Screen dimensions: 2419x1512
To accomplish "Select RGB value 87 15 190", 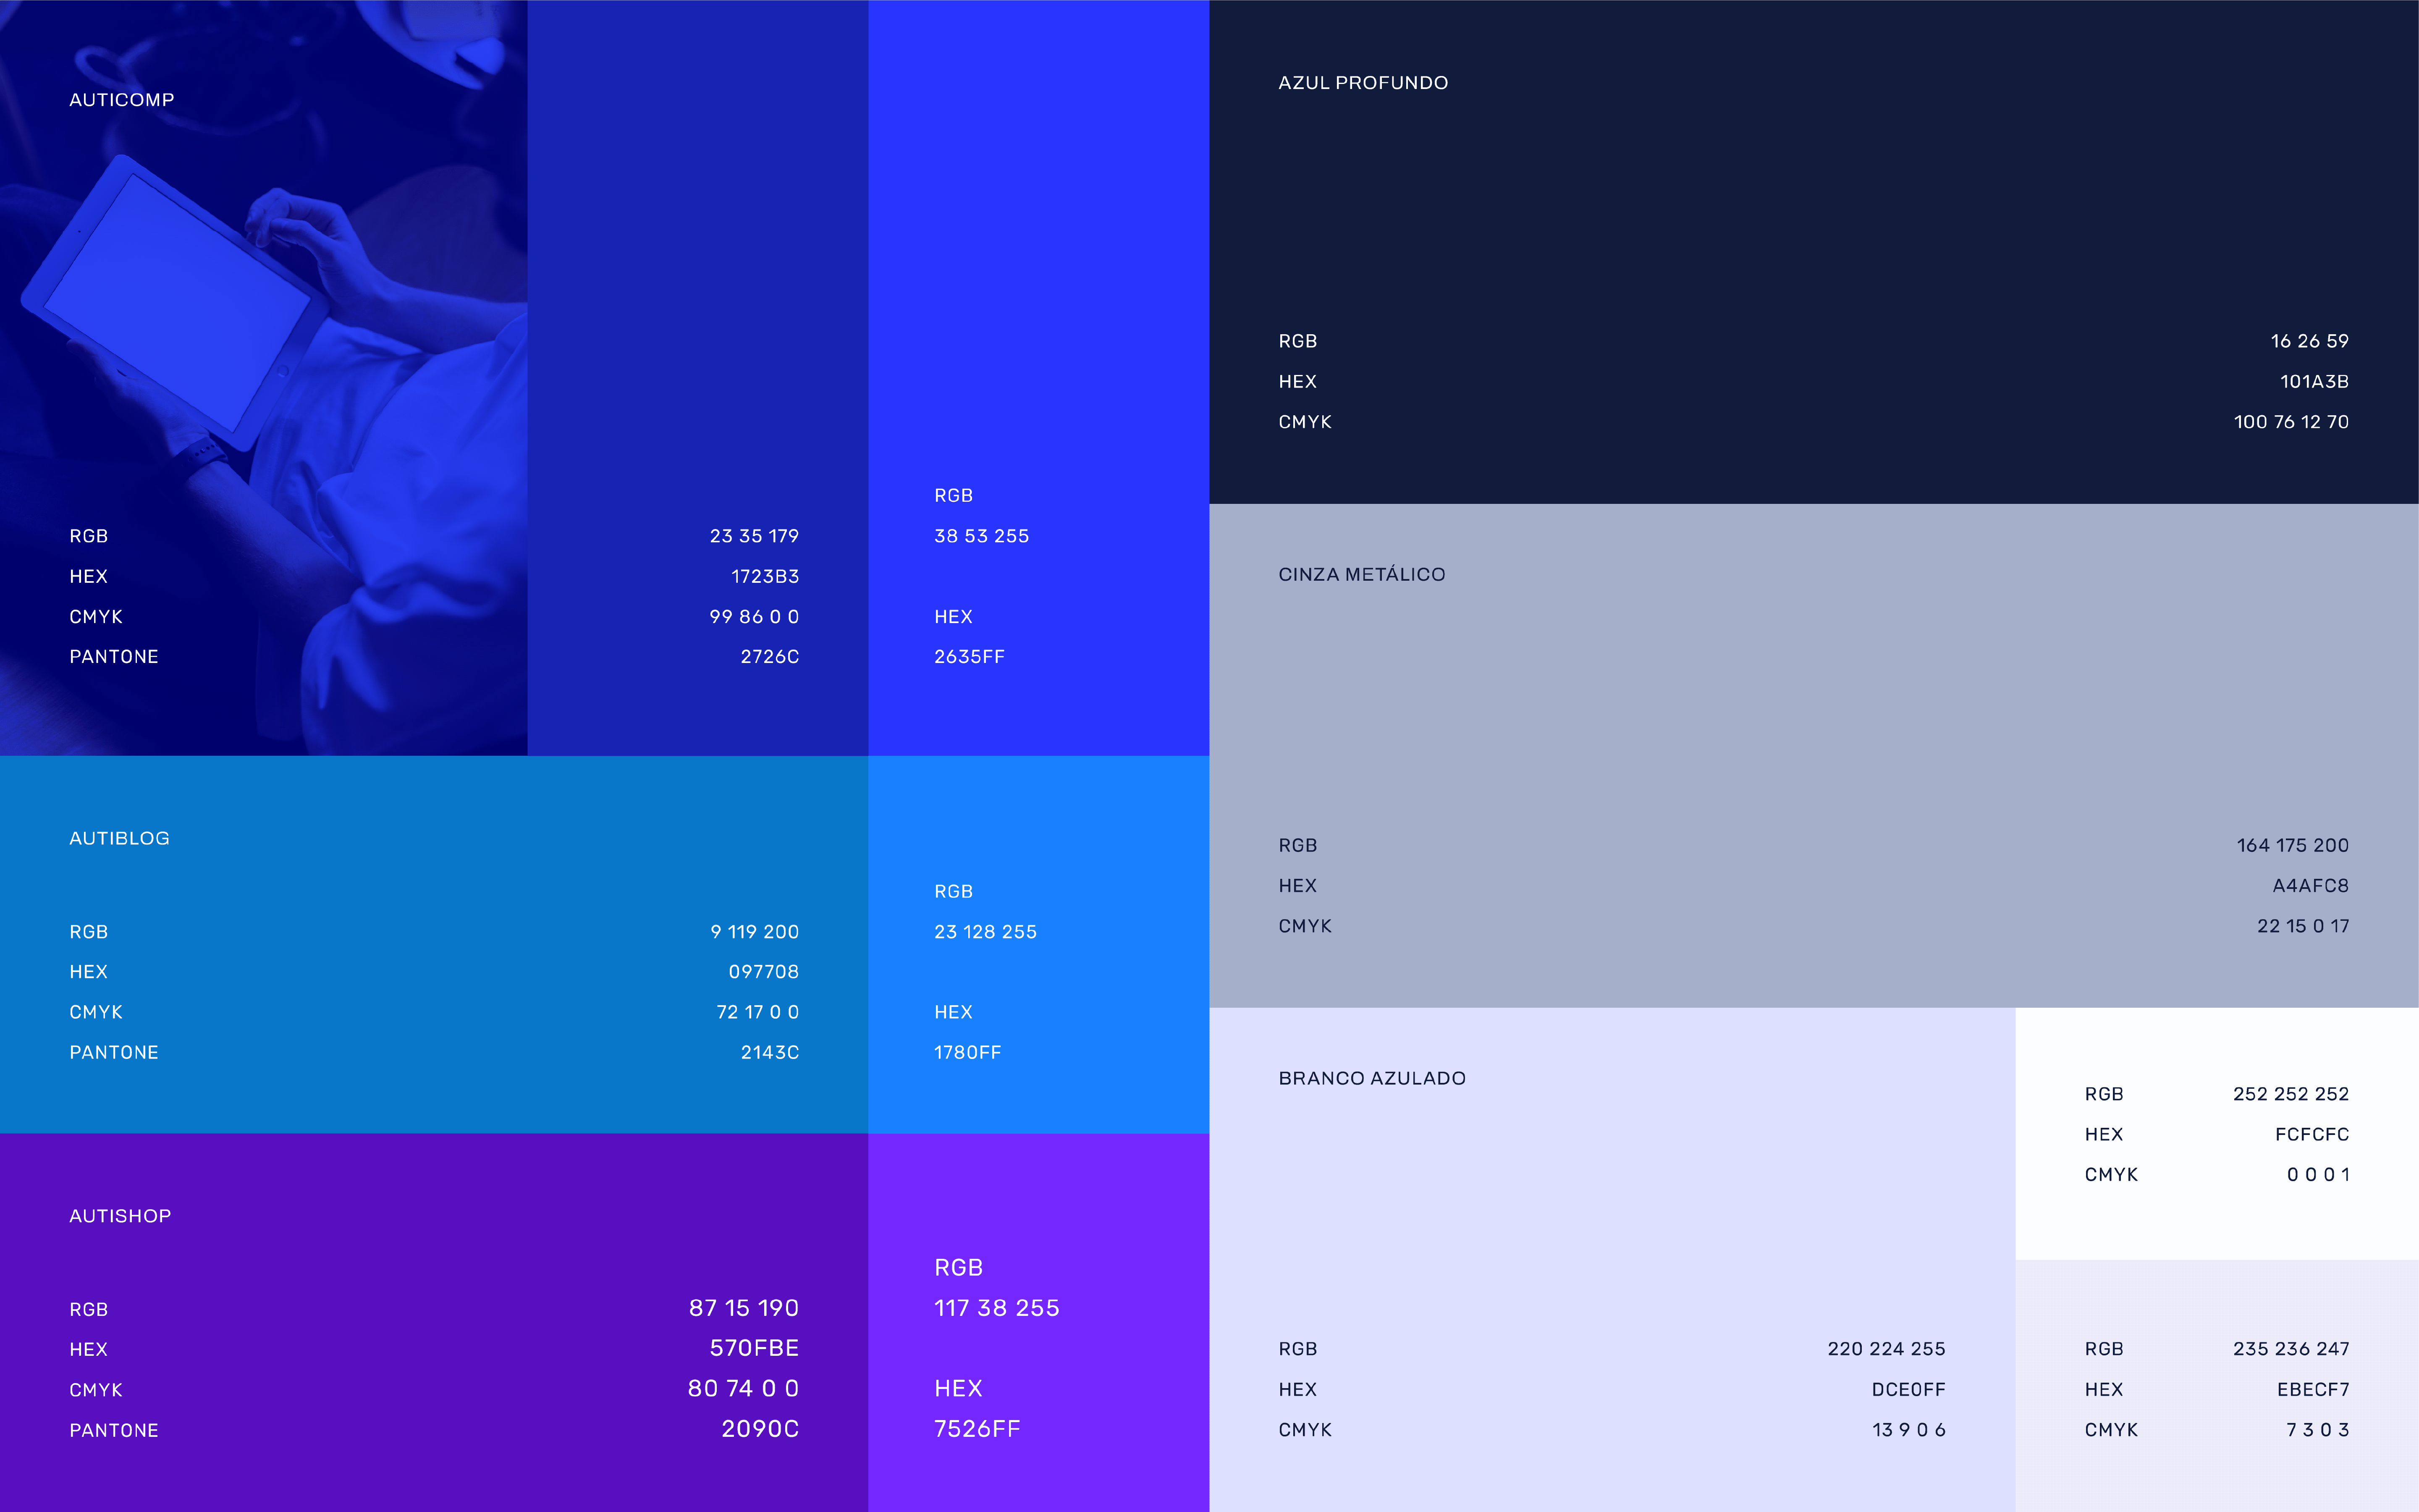I will [x=744, y=1308].
